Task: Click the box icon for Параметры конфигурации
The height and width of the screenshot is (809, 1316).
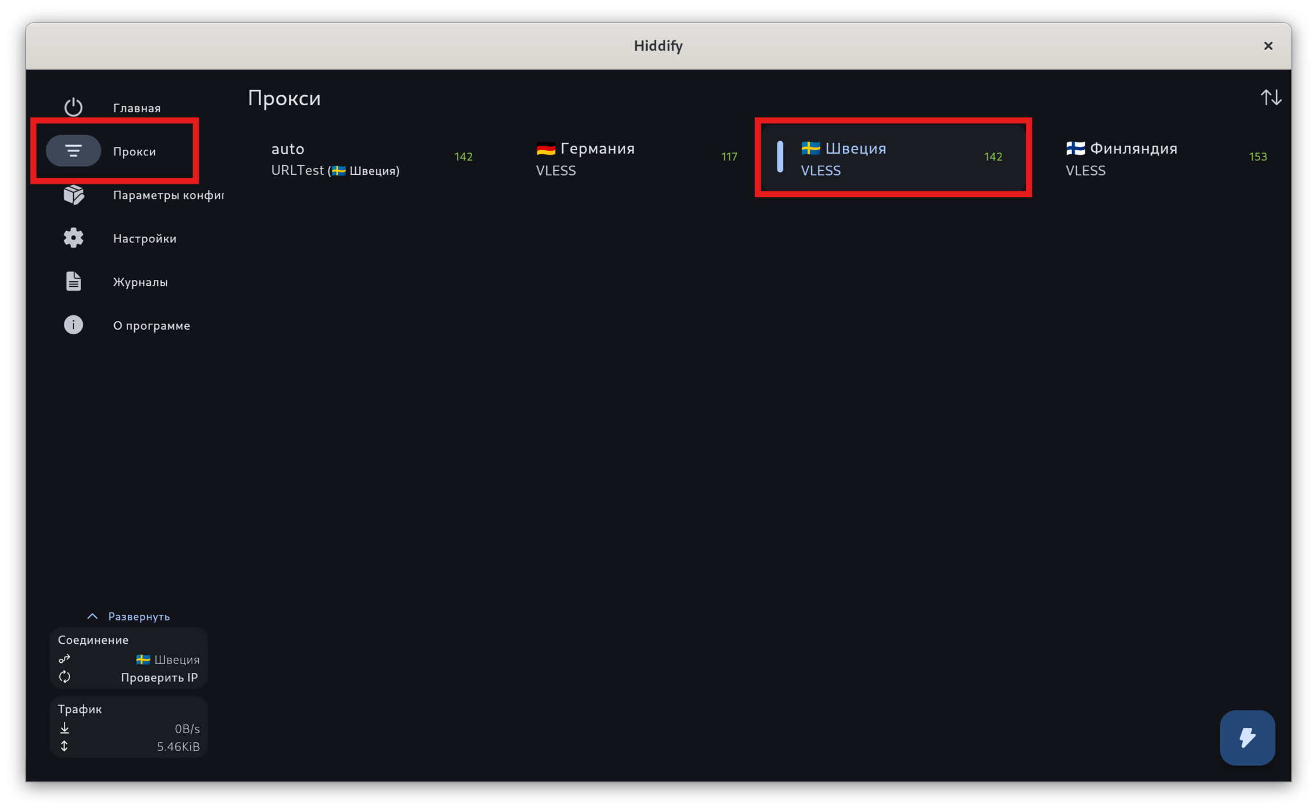Action: click(73, 195)
